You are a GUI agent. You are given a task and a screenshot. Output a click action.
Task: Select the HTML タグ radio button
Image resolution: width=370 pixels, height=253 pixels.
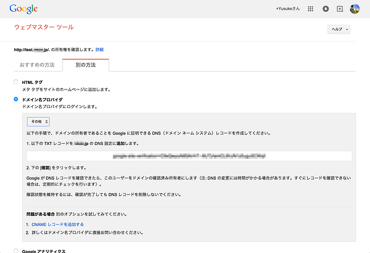[x=16, y=81]
